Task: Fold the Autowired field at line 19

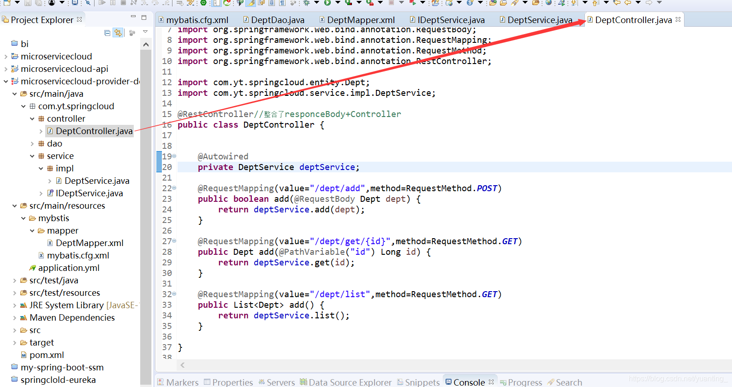Action: click(x=174, y=156)
